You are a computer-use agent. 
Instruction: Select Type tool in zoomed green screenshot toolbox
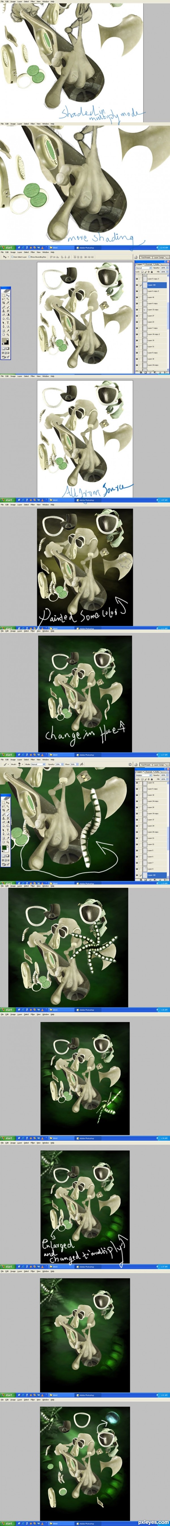[x=8, y=830]
